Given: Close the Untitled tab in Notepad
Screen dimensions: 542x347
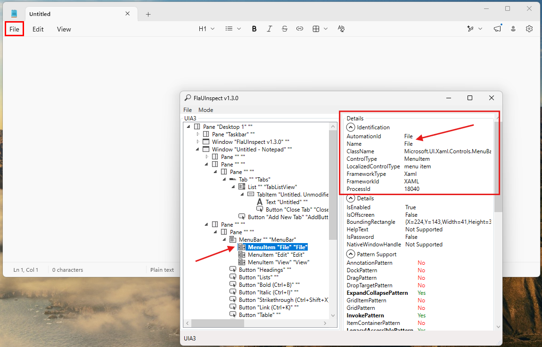Looking at the screenshot, I should click(x=128, y=14).
